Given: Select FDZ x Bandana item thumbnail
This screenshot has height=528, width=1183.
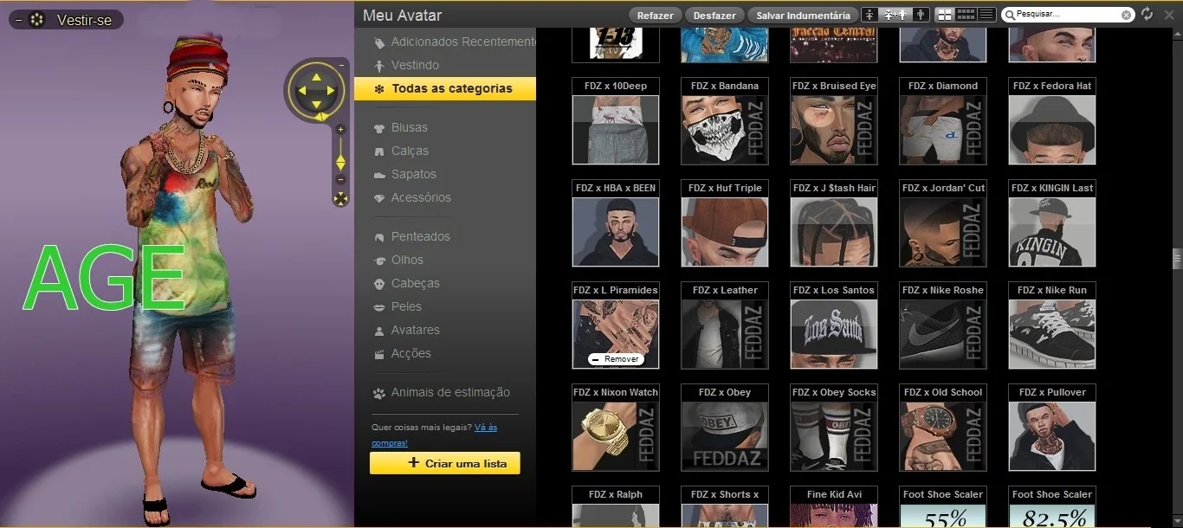Looking at the screenshot, I should (725, 129).
